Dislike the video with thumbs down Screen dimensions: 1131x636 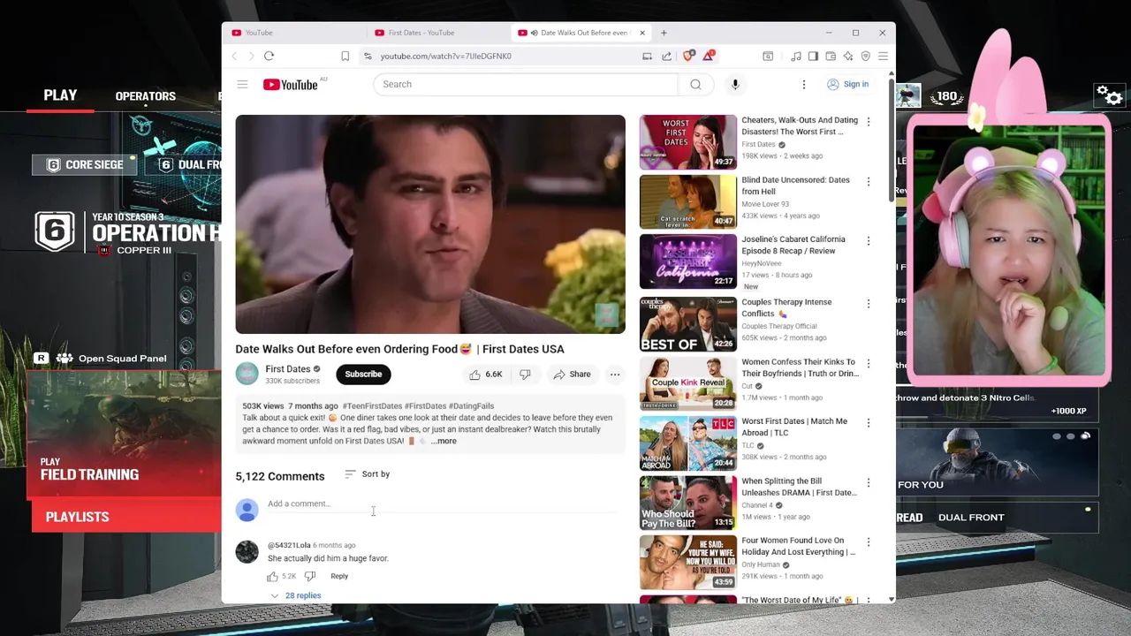525,375
